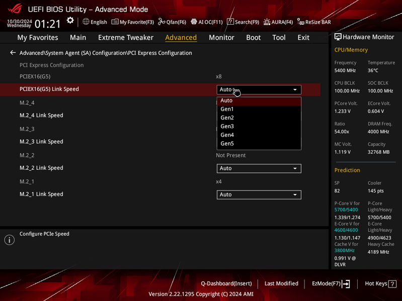Click the 32768 MB capacity value
This screenshot has height=301, width=402.
click(379, 152)
